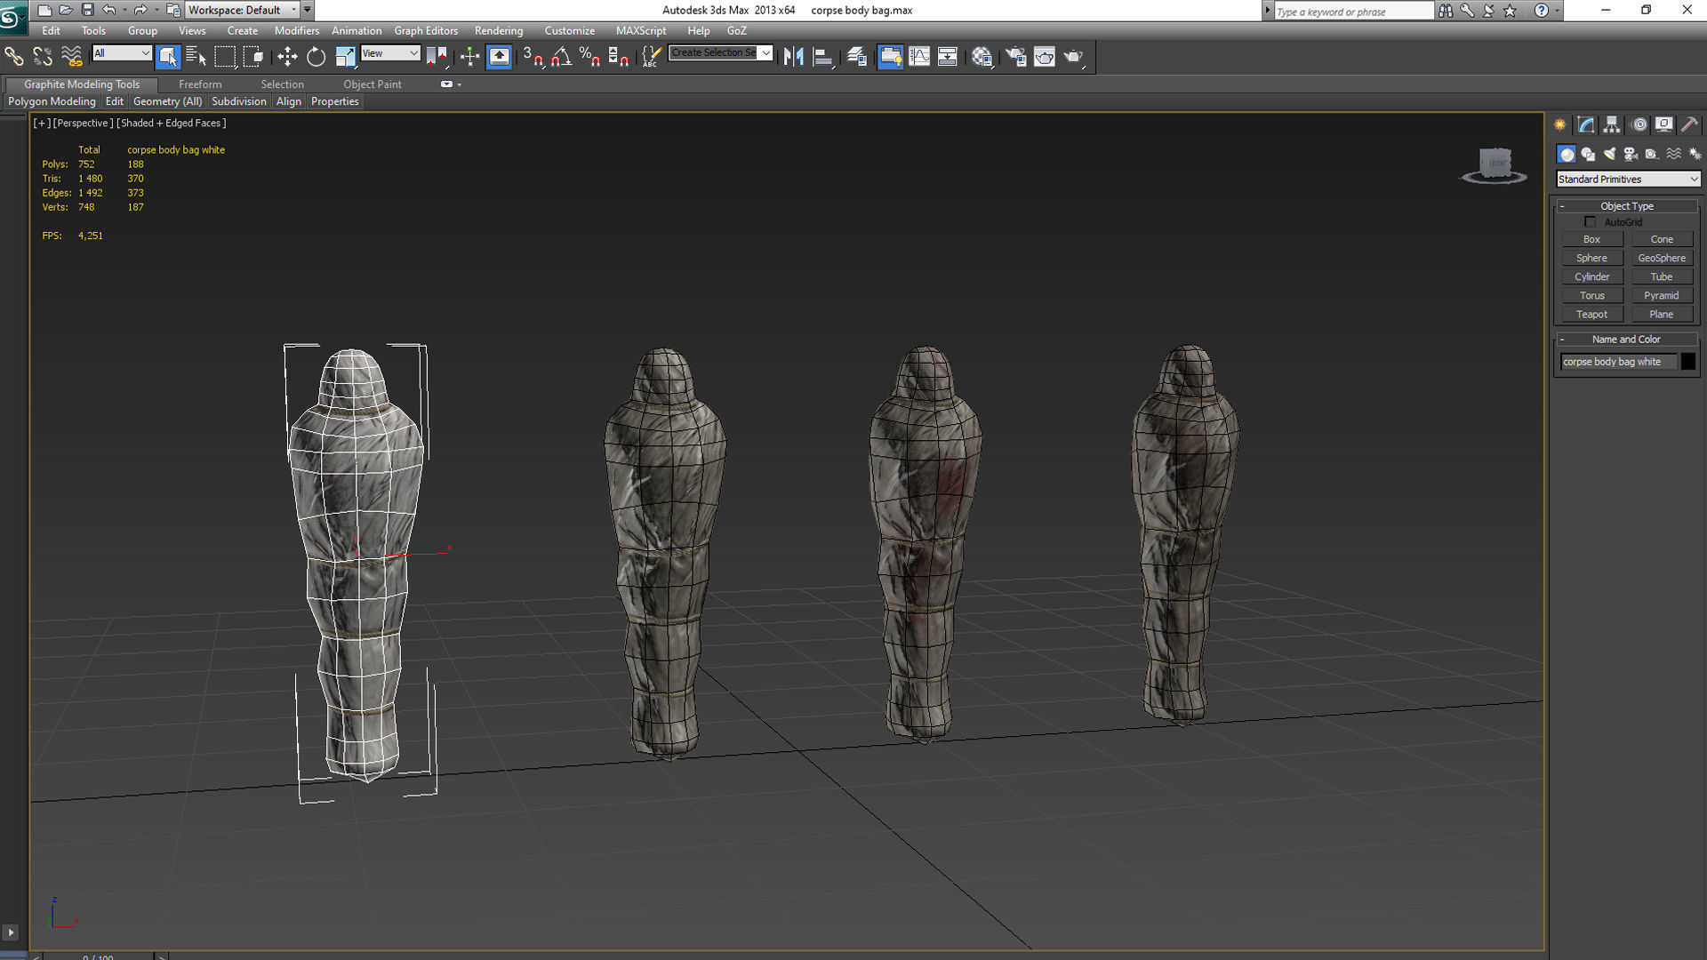The width and height of the screenshot is (1707, 960).
Task: Open the quick access toolbar customize arrow
Action: tap(308, 10)
